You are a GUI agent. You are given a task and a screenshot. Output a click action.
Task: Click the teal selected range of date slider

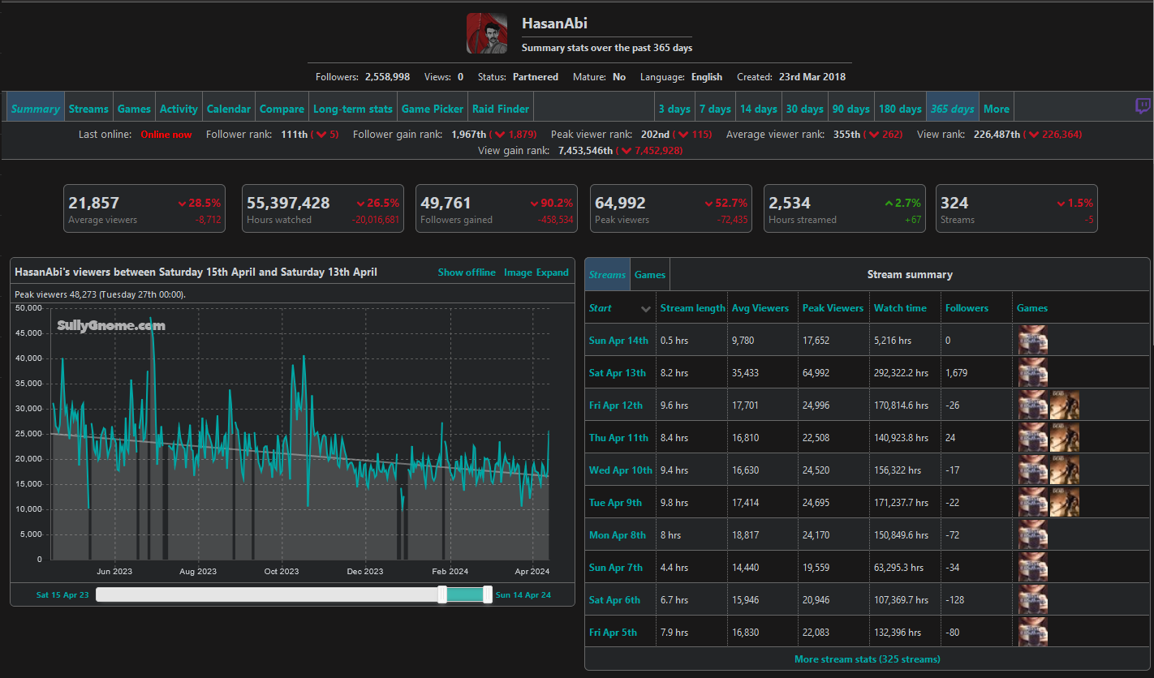tap(465, 594)
